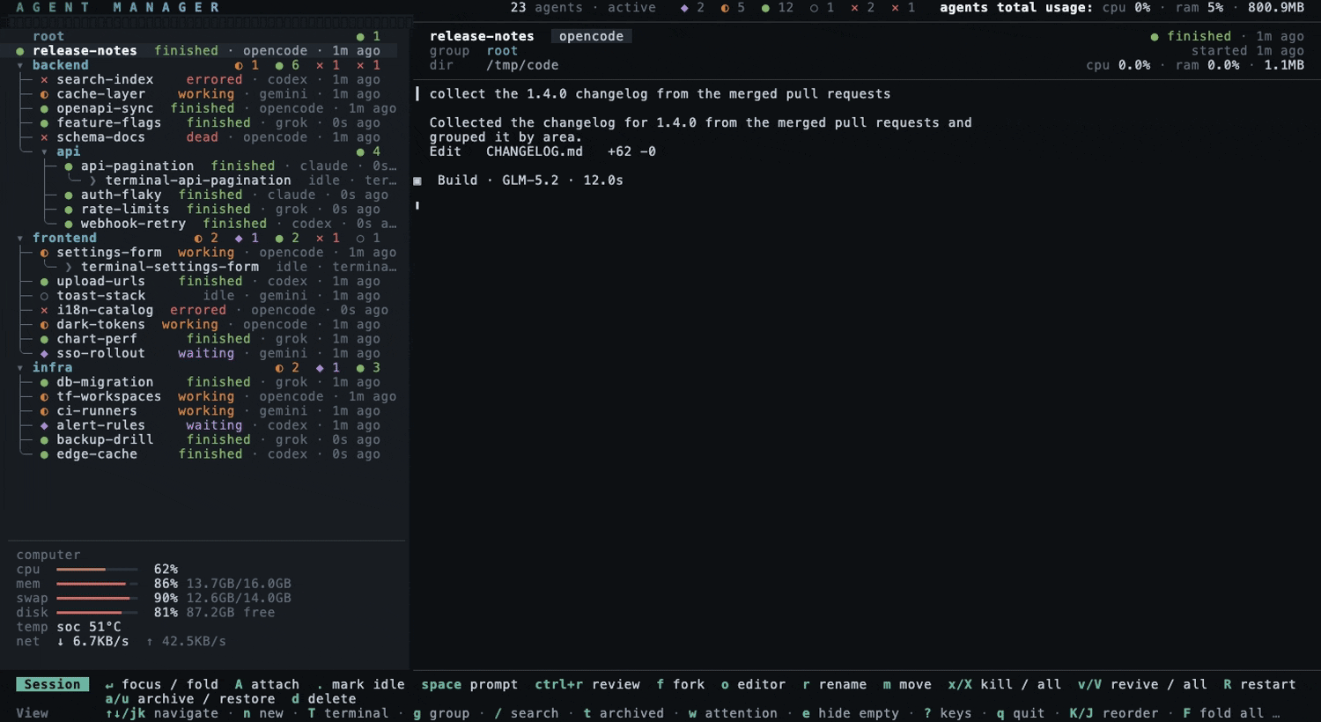
Task: Click the n new shortcut
Action: pos(263,713)
